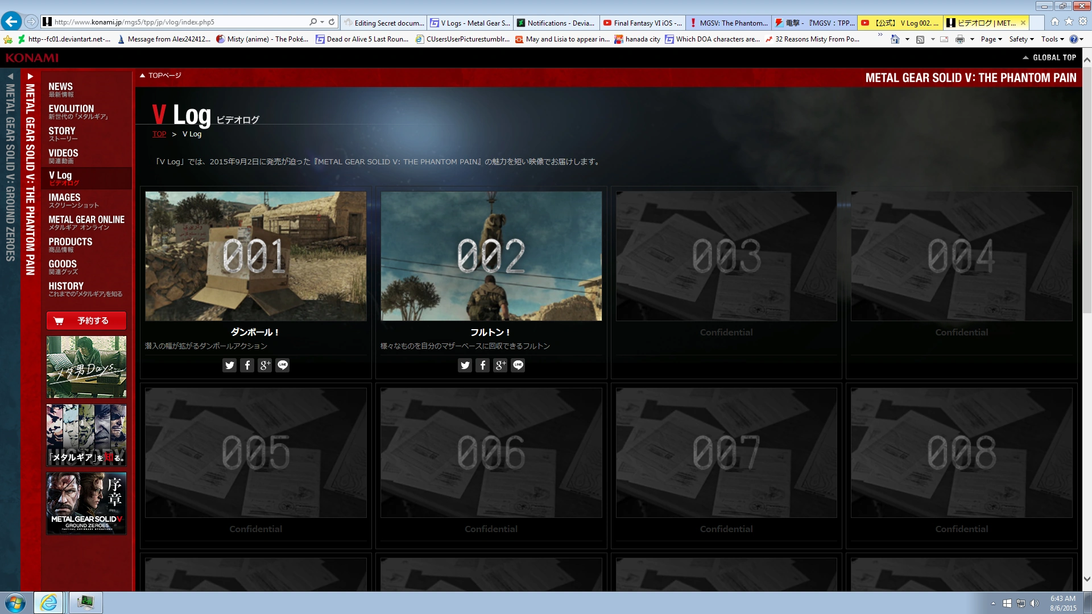Open the Safety dropdown menu
This screenshot has width=1092, height=614.
1021,39
